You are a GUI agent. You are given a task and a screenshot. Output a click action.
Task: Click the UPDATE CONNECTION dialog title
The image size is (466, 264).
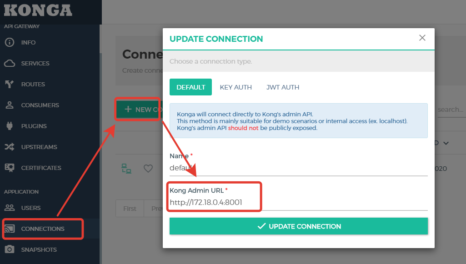[216, 39]
